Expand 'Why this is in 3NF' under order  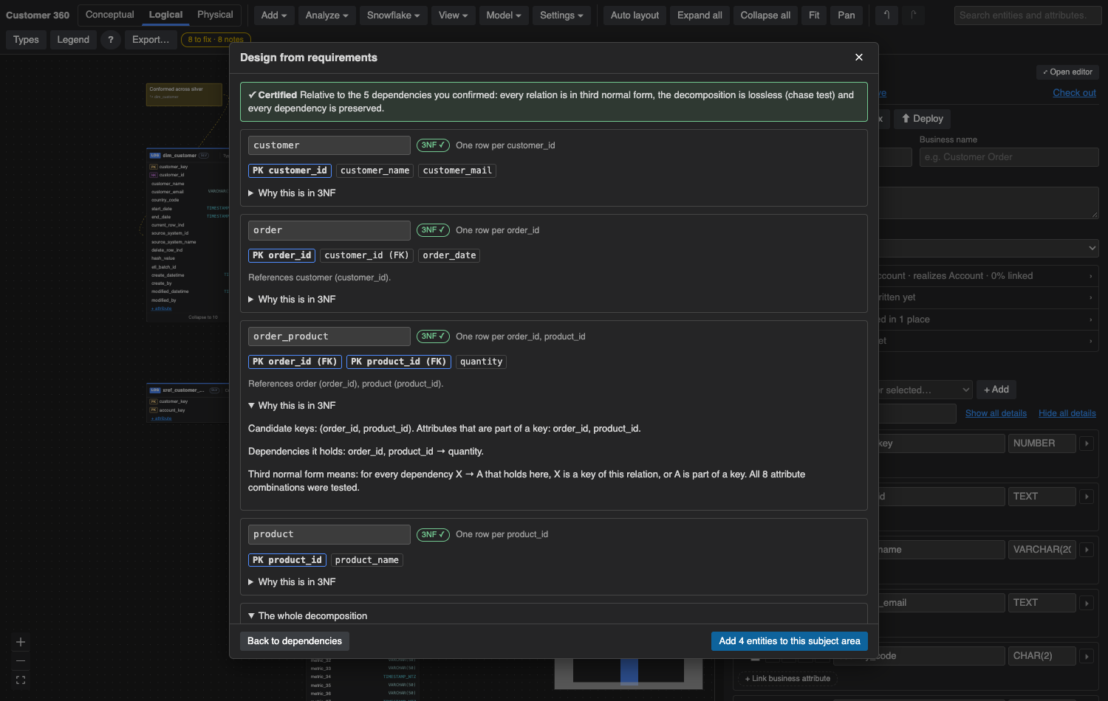pyautogui.click(x=292, y=300)
